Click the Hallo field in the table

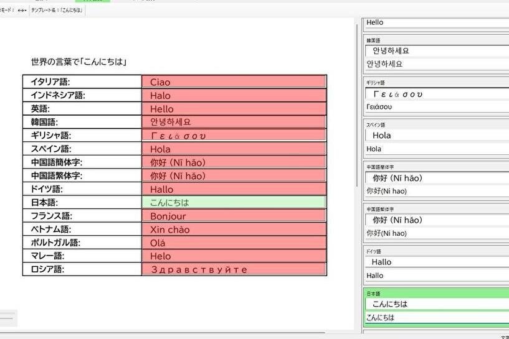[234, 189]
